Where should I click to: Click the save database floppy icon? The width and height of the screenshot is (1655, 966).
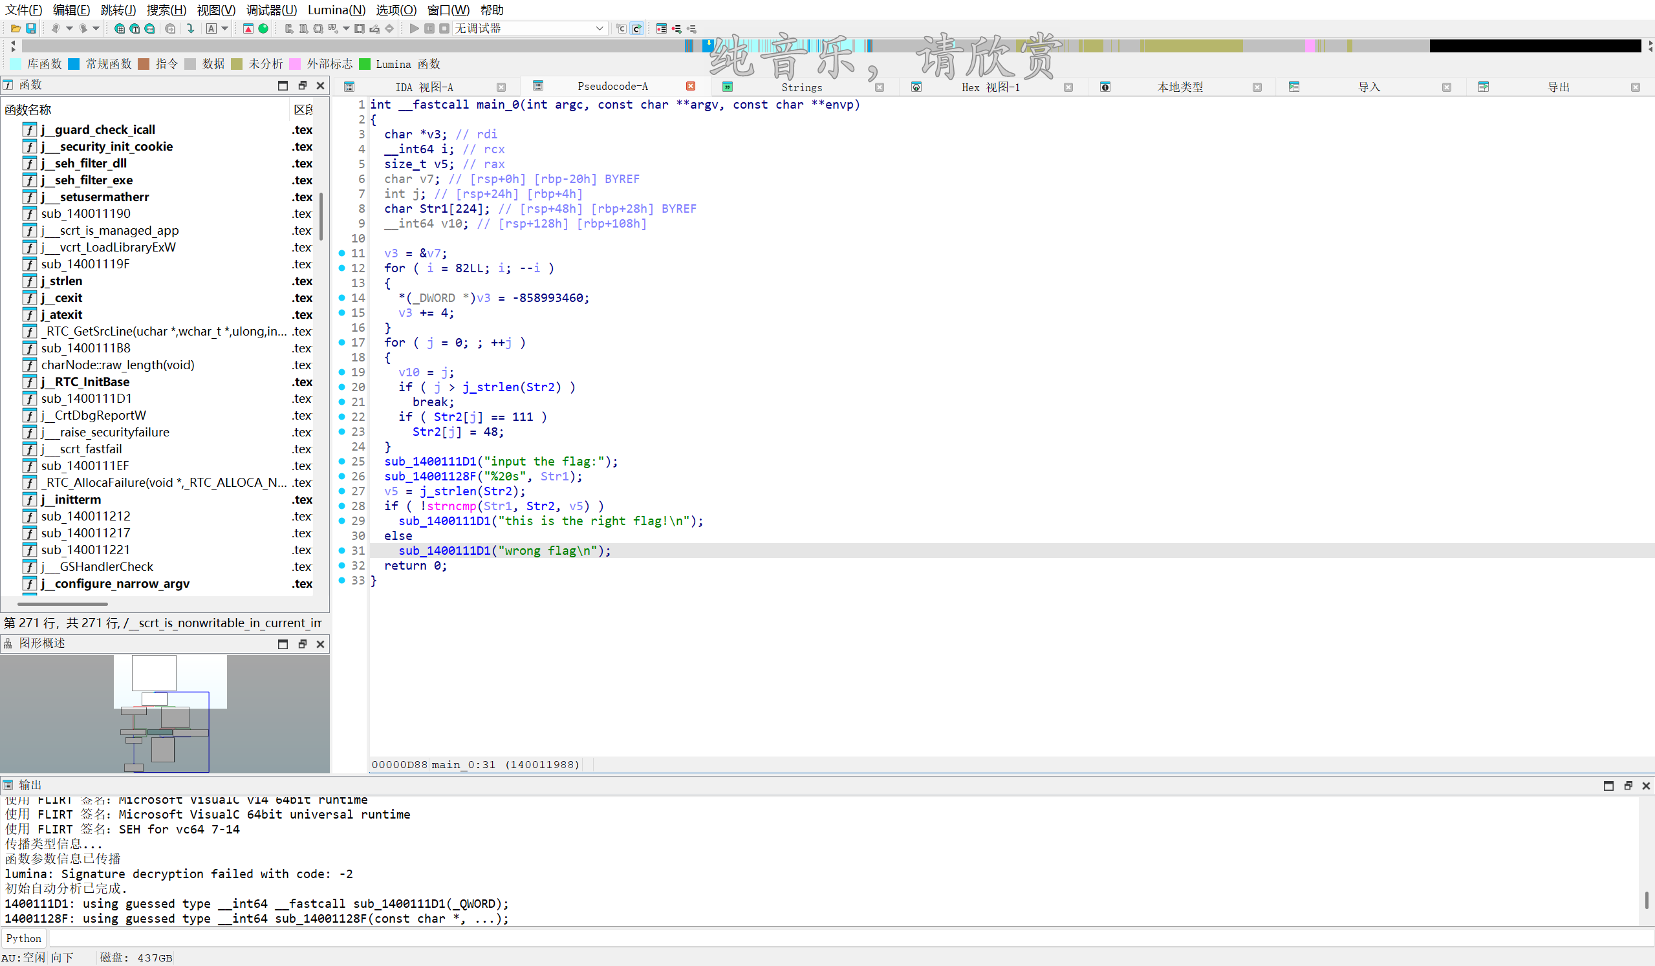point(31,28)
